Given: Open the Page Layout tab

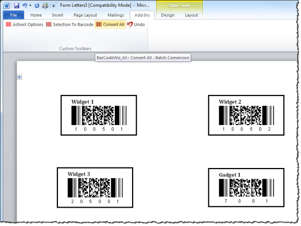Looking at the screenshot, I should tap(85, 15).
